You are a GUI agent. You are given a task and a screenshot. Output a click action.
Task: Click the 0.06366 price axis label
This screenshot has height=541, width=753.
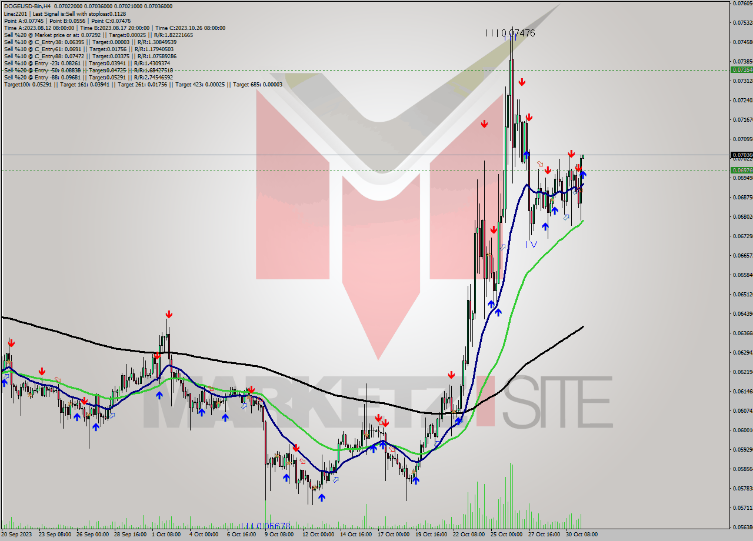pos(742,333)
